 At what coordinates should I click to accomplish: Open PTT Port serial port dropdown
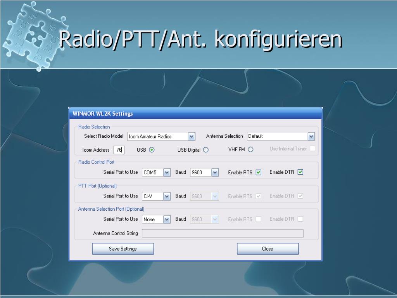[156, 196]
